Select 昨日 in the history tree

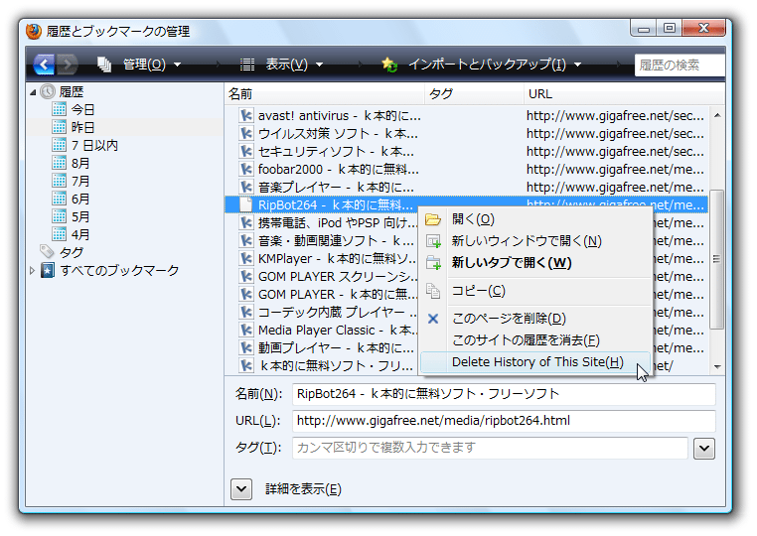pos(82,127)
